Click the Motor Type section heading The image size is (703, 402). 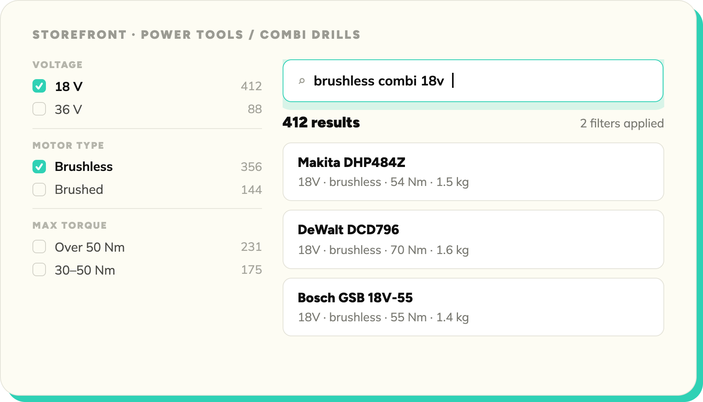[68, 146]
